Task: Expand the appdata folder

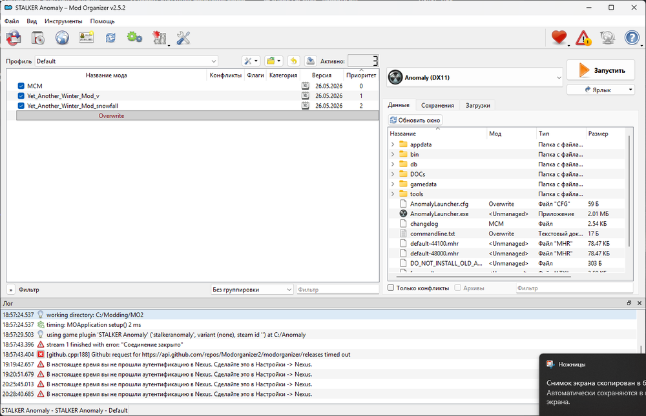Action: [393, 144]
